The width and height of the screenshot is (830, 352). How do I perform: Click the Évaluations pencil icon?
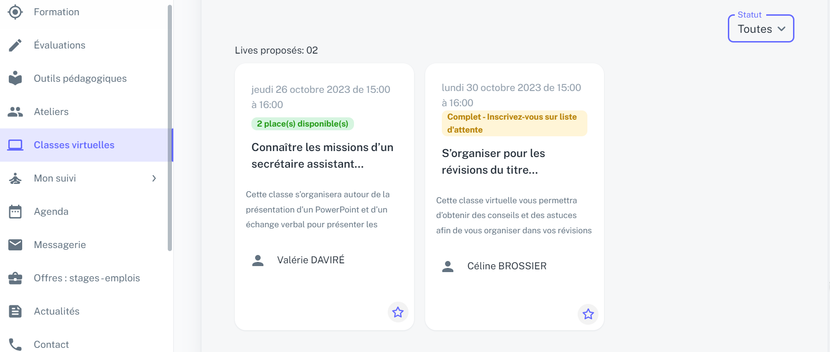click(x=15, y=45)
